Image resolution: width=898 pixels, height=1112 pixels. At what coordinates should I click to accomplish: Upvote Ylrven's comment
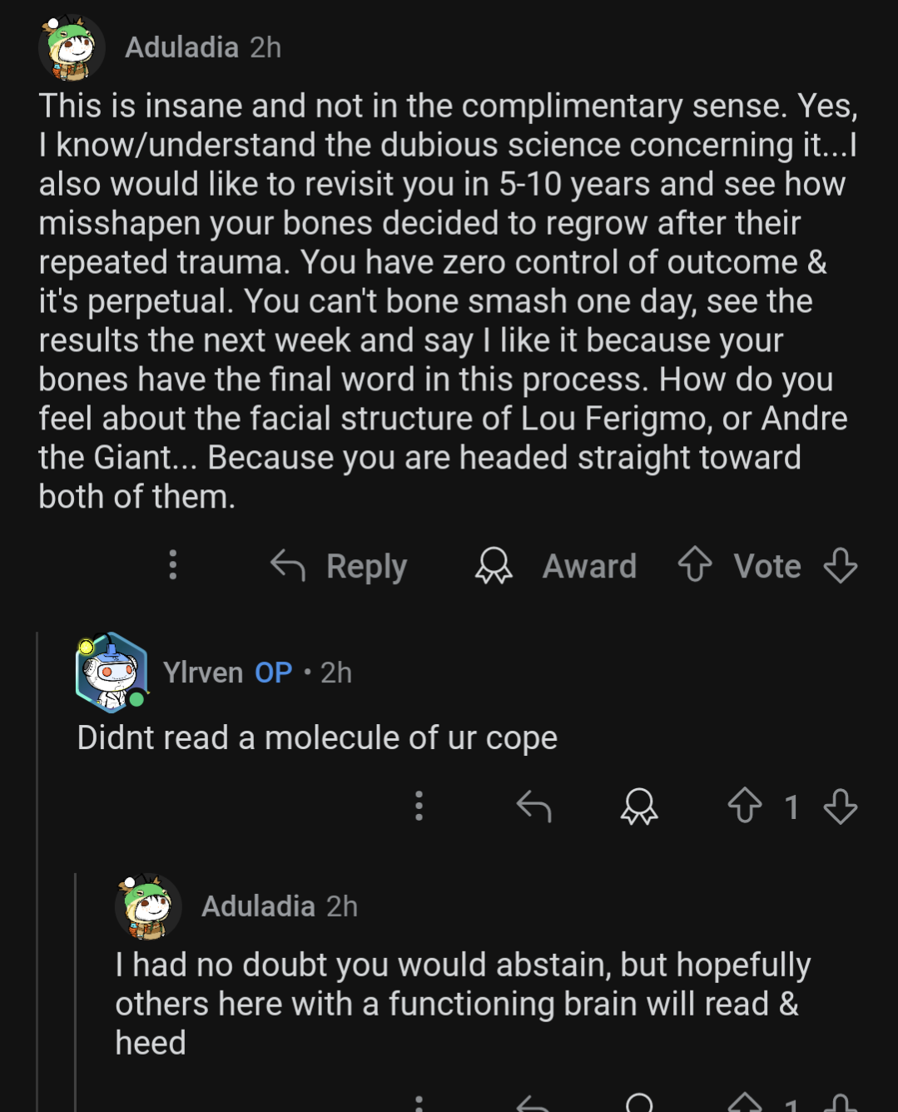tap(745, 806)
